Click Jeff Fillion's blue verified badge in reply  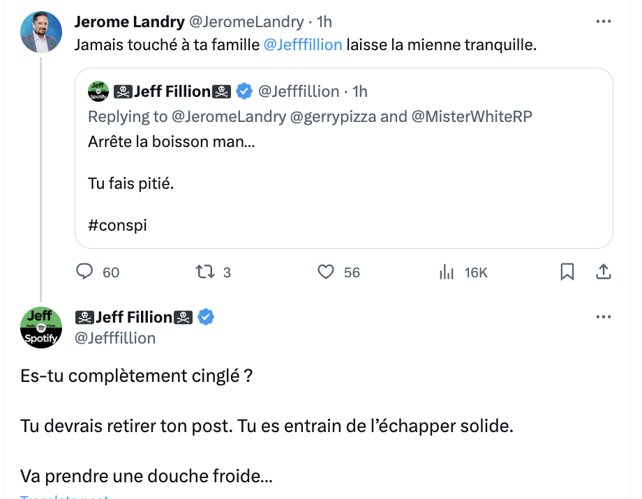point(206,317)
